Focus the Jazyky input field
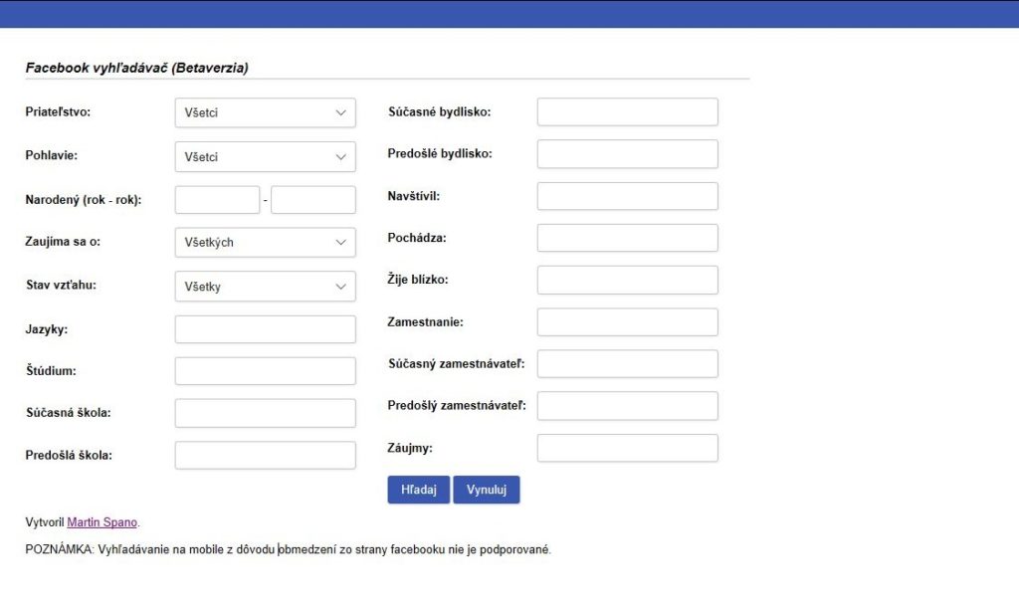1019x607 pixels. pos(265,329)
